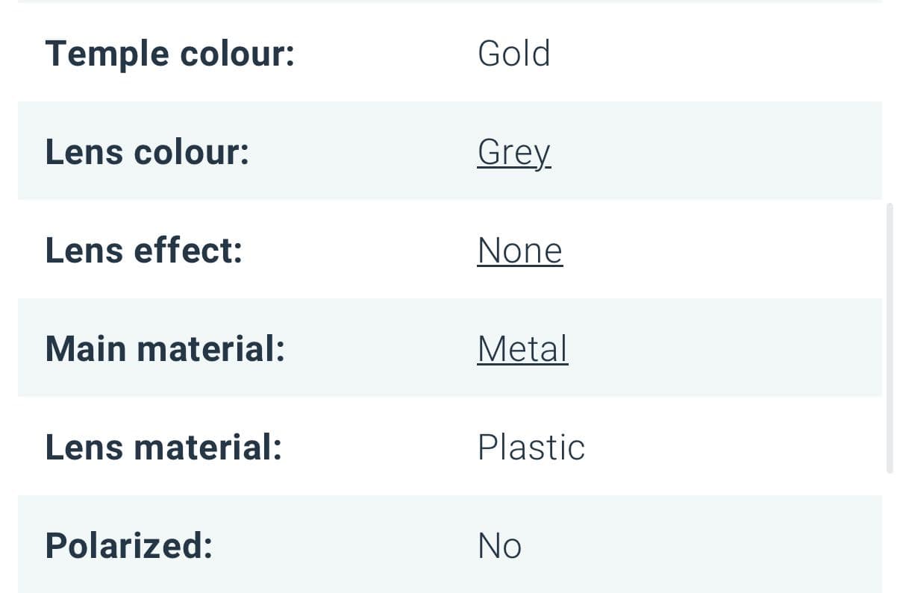Image resolution: width=900 pixels, height=593 pixels.
Task: Click the Main material label
Action: tap(165, 349)
